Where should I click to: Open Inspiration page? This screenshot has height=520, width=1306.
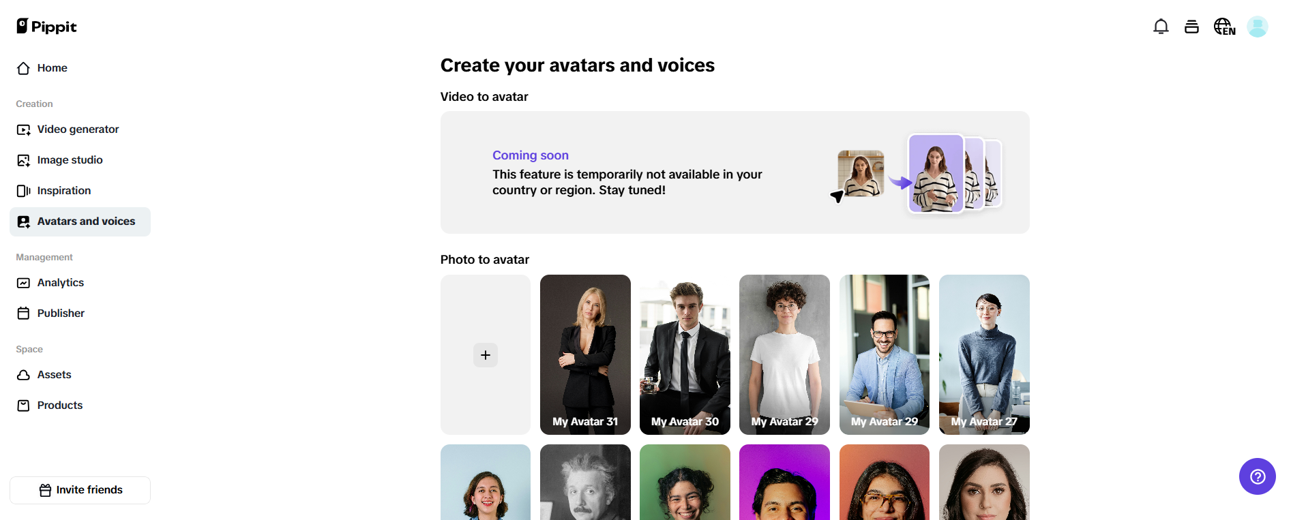tap(63, 191)
